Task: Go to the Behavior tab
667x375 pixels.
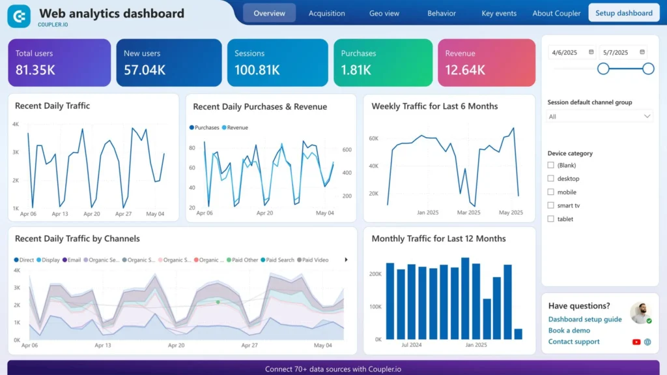Action: (442, 13)
